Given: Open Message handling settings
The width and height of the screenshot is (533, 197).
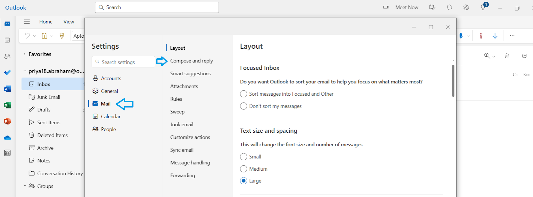Looking at the screenshot, I should [190, 163].
